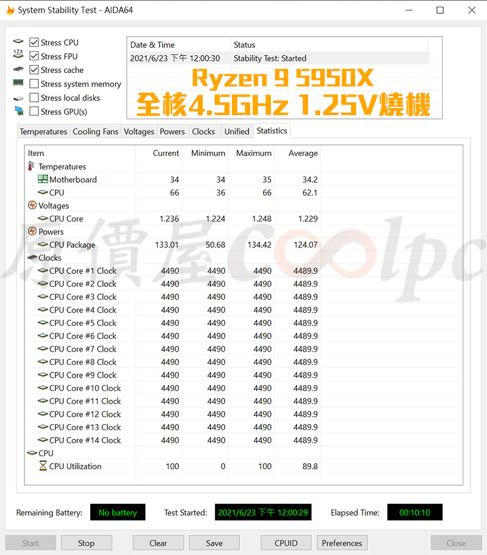Click the system memory RAM icon
The image size is (487, 555).
pos(18,82)
